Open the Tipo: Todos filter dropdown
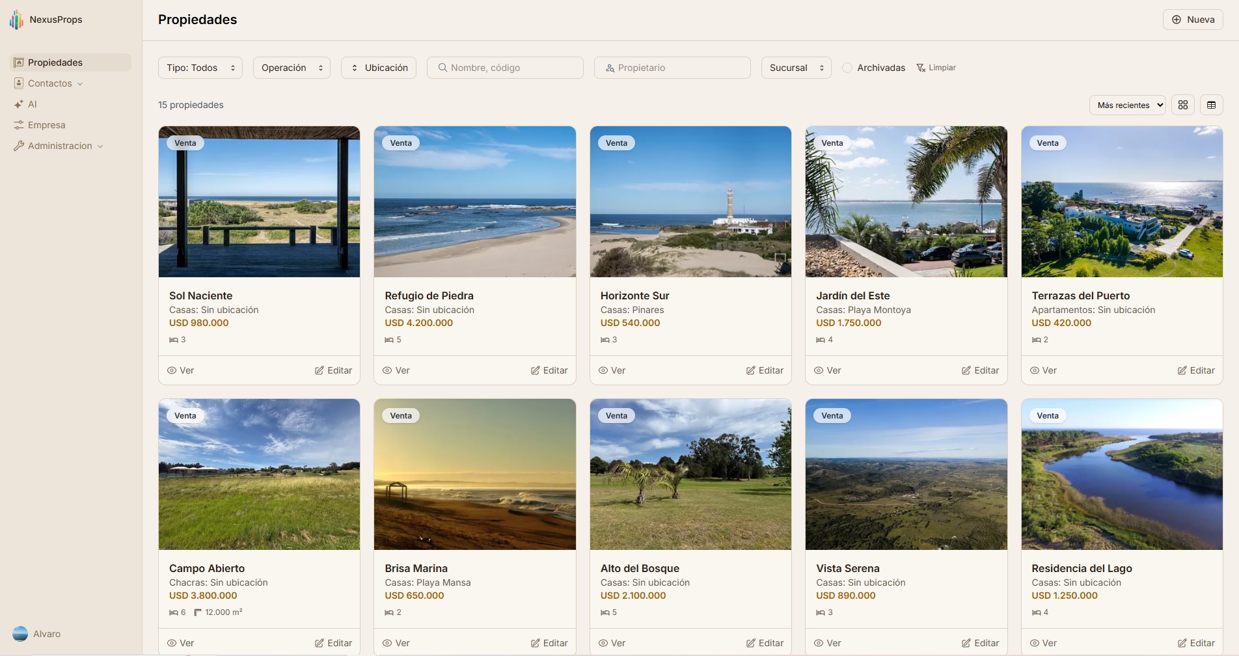The height and width of the screenshot is (656, 1239). tap(200, 67)
